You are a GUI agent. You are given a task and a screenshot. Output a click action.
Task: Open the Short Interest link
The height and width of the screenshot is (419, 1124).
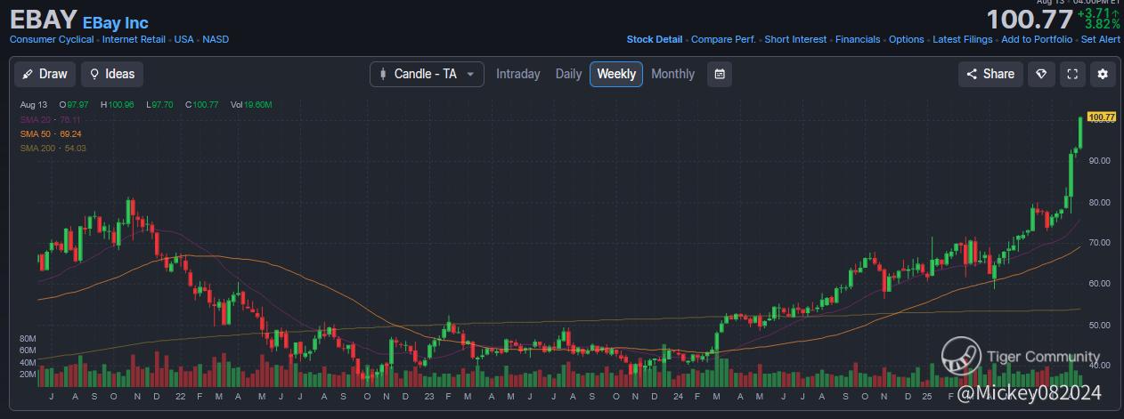[795, 39]
